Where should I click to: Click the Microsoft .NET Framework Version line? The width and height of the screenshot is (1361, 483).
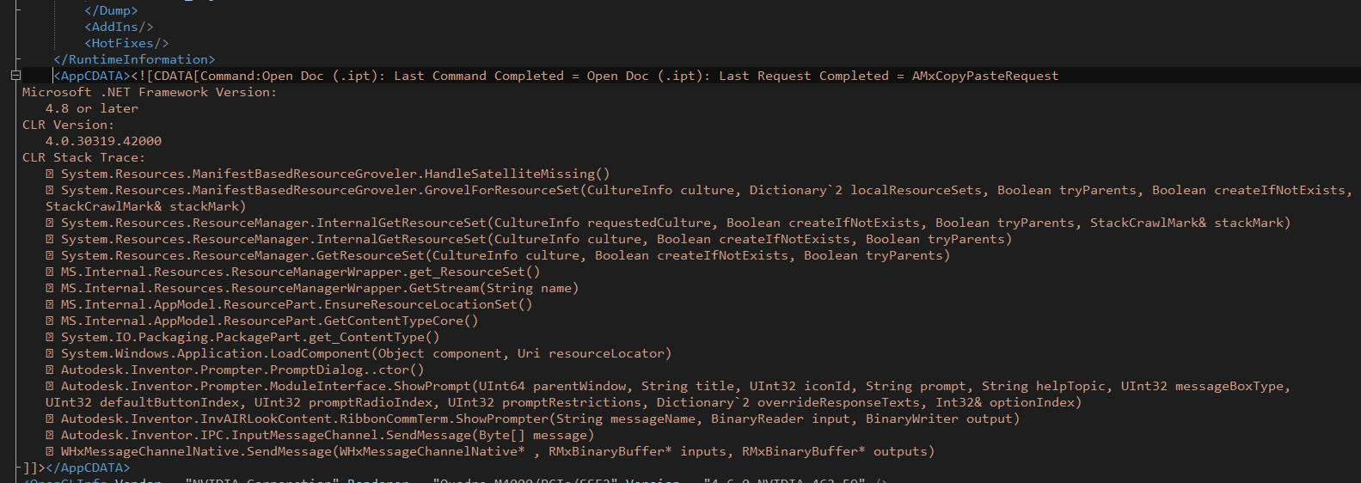coord(150,92)
